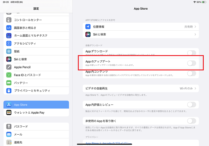Screen dimensions: 209x146
Task: Tap the Display & Brightness AA icon
Action: [9, 28]
